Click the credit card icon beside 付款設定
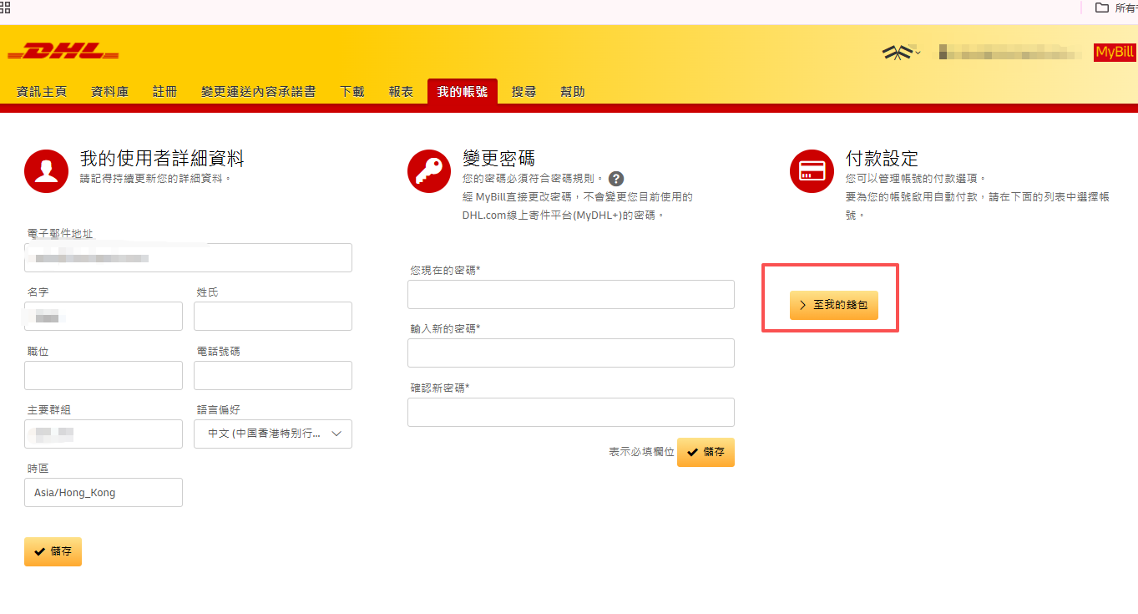Screen dimensions: 1138x614 pyautogui.click(x=812, y=171)
